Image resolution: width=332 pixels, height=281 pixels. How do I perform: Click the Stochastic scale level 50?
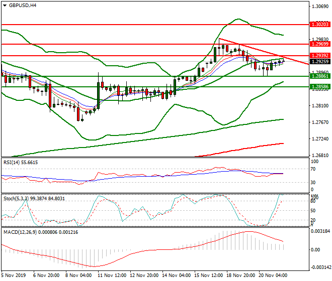pyautogui.click(x=313, y=211)
